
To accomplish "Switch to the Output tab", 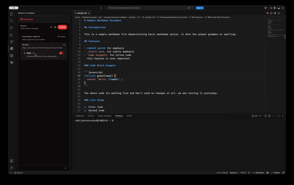I will 91,116.
